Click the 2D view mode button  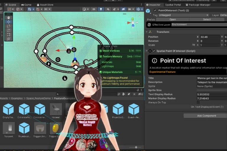93,9
